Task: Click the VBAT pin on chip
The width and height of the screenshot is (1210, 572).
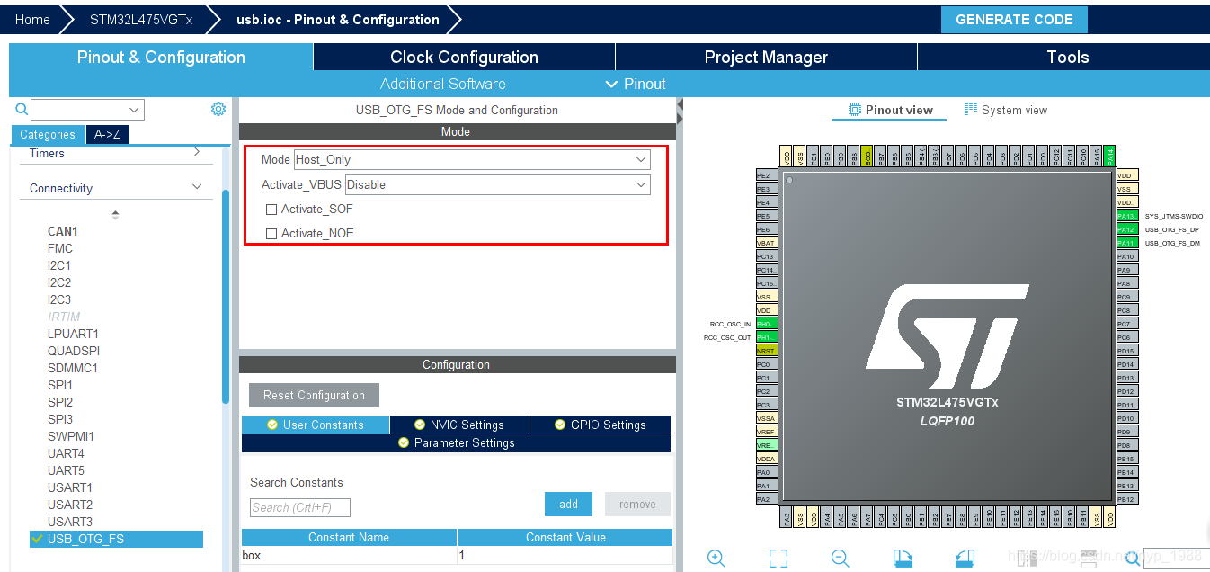Action: [766, 243]
